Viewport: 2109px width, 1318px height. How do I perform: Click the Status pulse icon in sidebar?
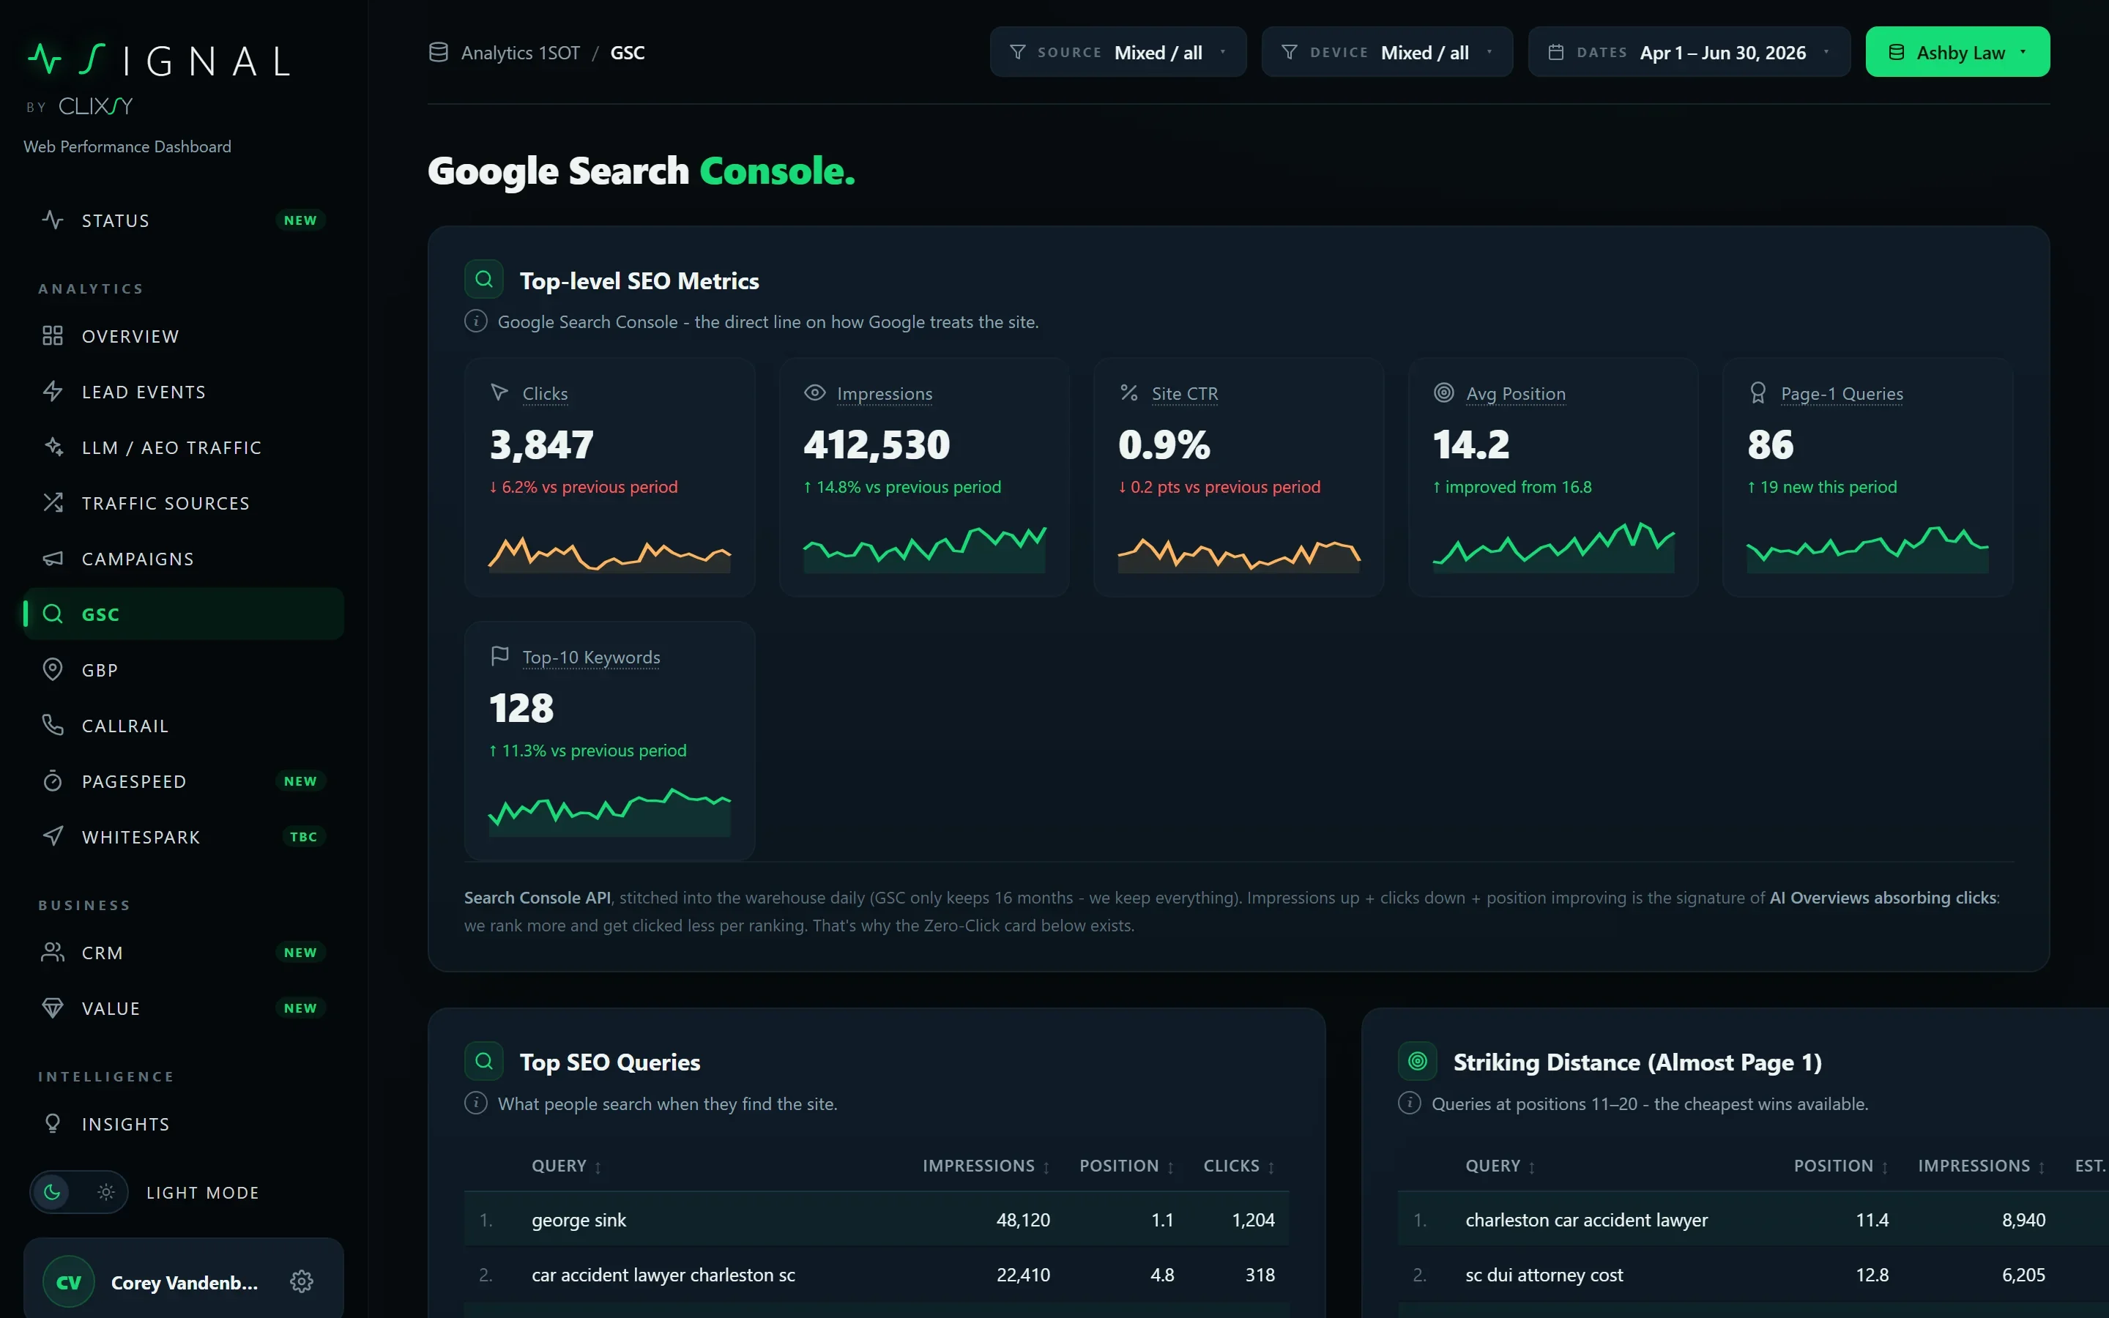click(x=52, y=220)
